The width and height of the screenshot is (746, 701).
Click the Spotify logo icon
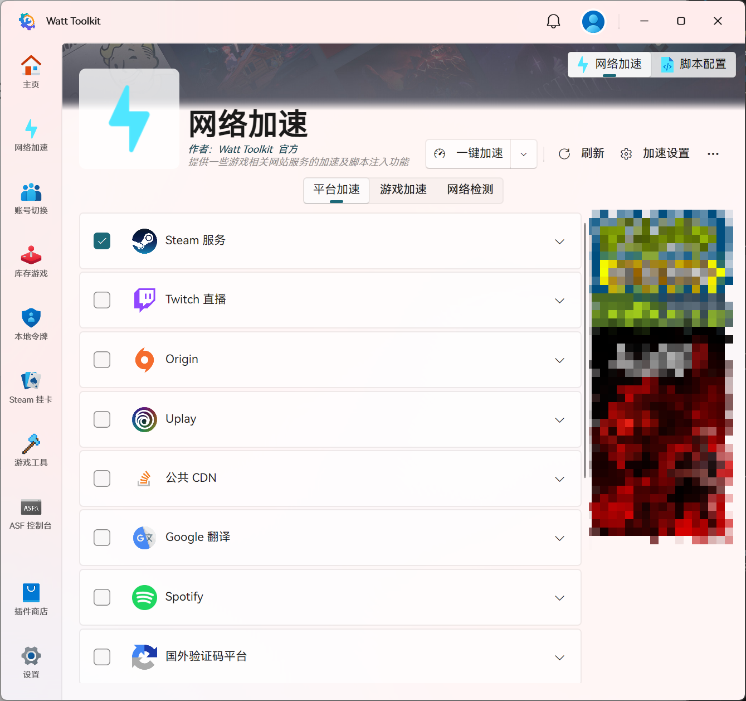pyautogui.click(x=144, y=597)
